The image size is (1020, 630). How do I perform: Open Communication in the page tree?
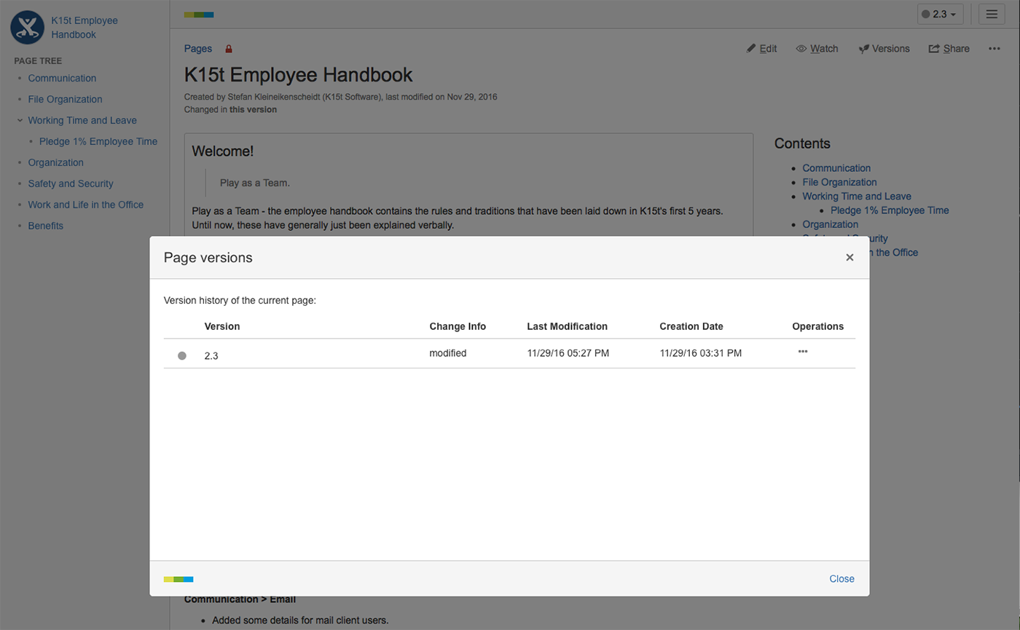pos(62,78)
